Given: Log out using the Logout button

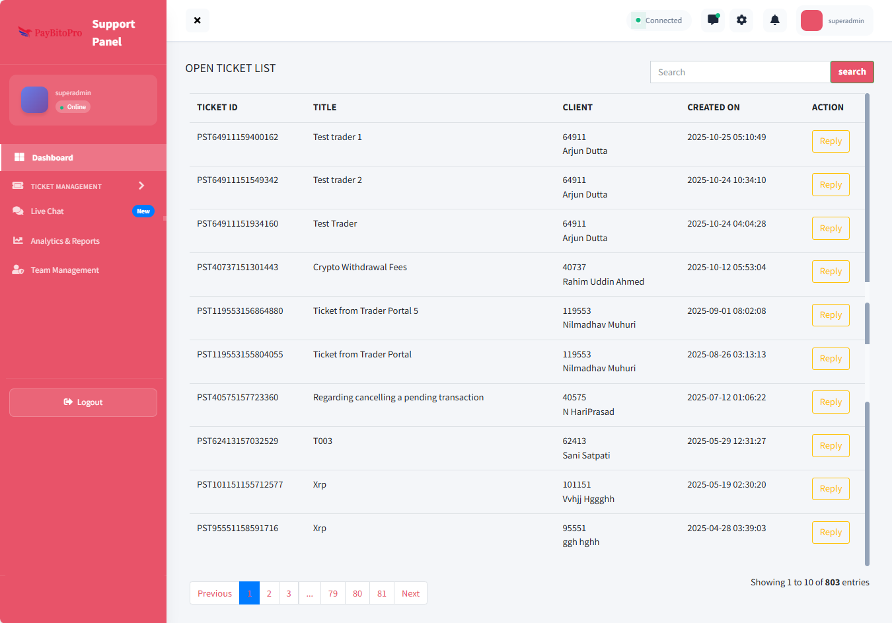Looking at the screenshot, I should tap(83, 402).
